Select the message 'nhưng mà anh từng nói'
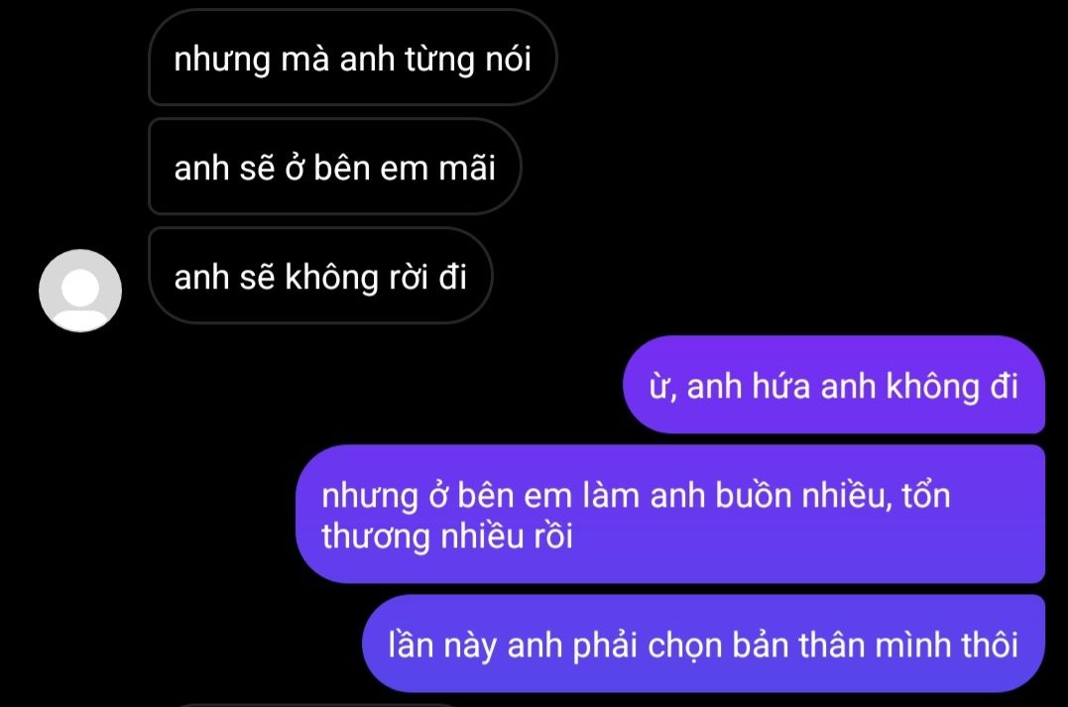 [x=353, y=58]
